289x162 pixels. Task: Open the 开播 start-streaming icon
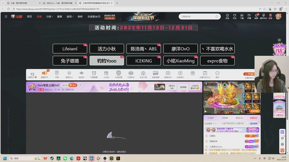click(249, 16)
